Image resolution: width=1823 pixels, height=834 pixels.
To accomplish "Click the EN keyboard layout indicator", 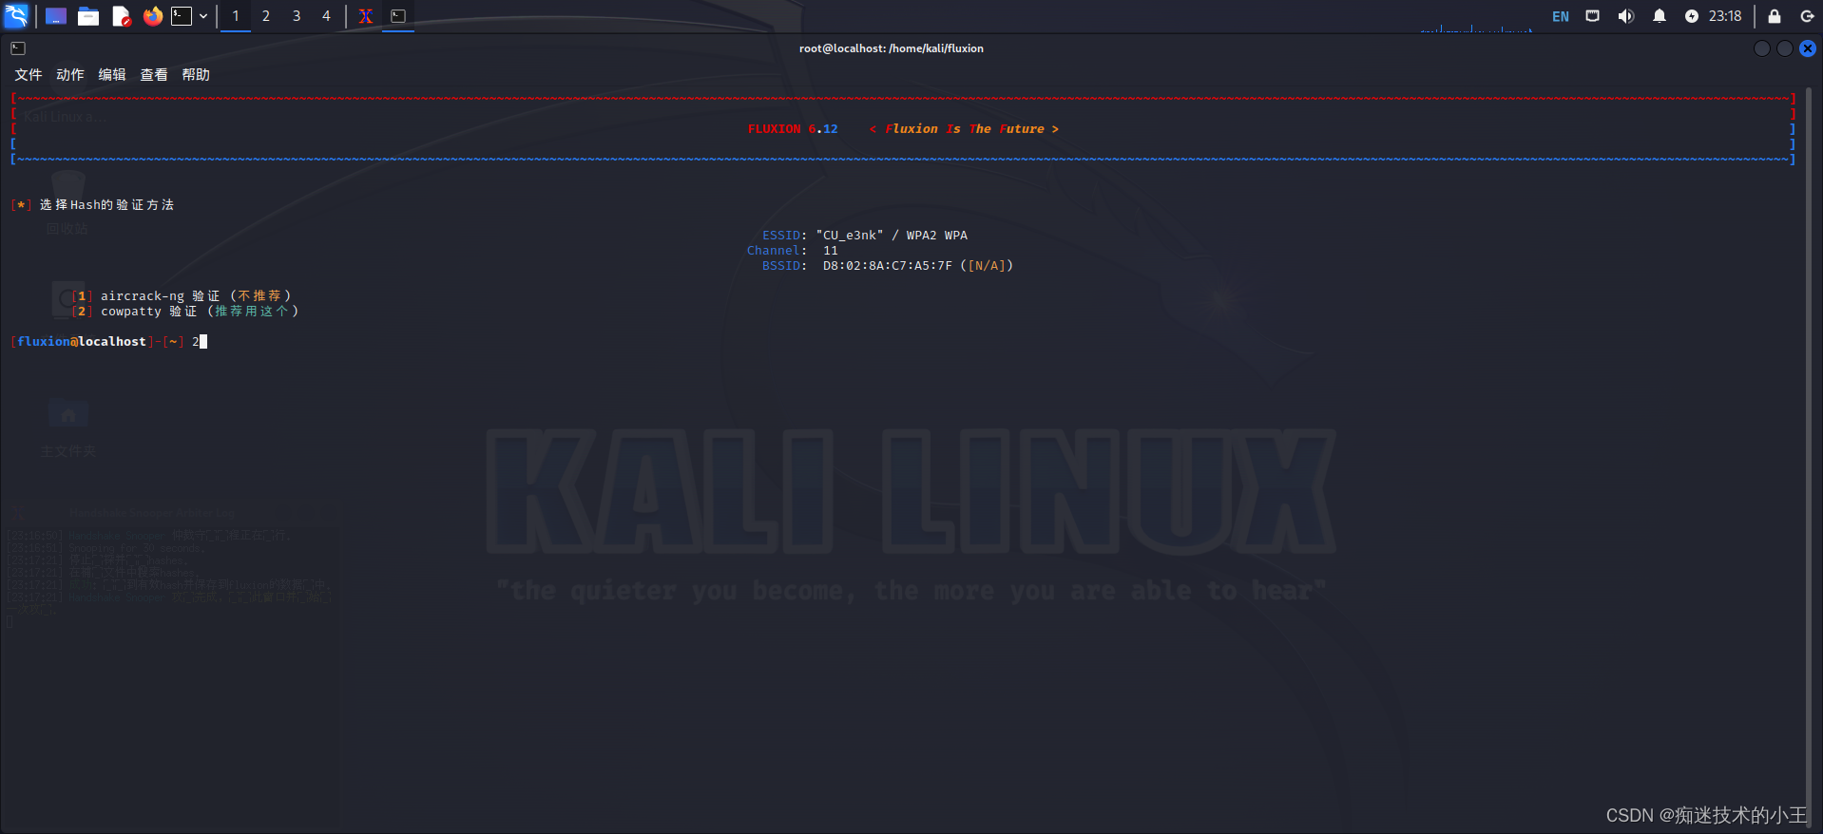I will 1561,16.
